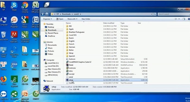Select Pictures under Libraries
The image size is (190, 102).
(49, 51)
